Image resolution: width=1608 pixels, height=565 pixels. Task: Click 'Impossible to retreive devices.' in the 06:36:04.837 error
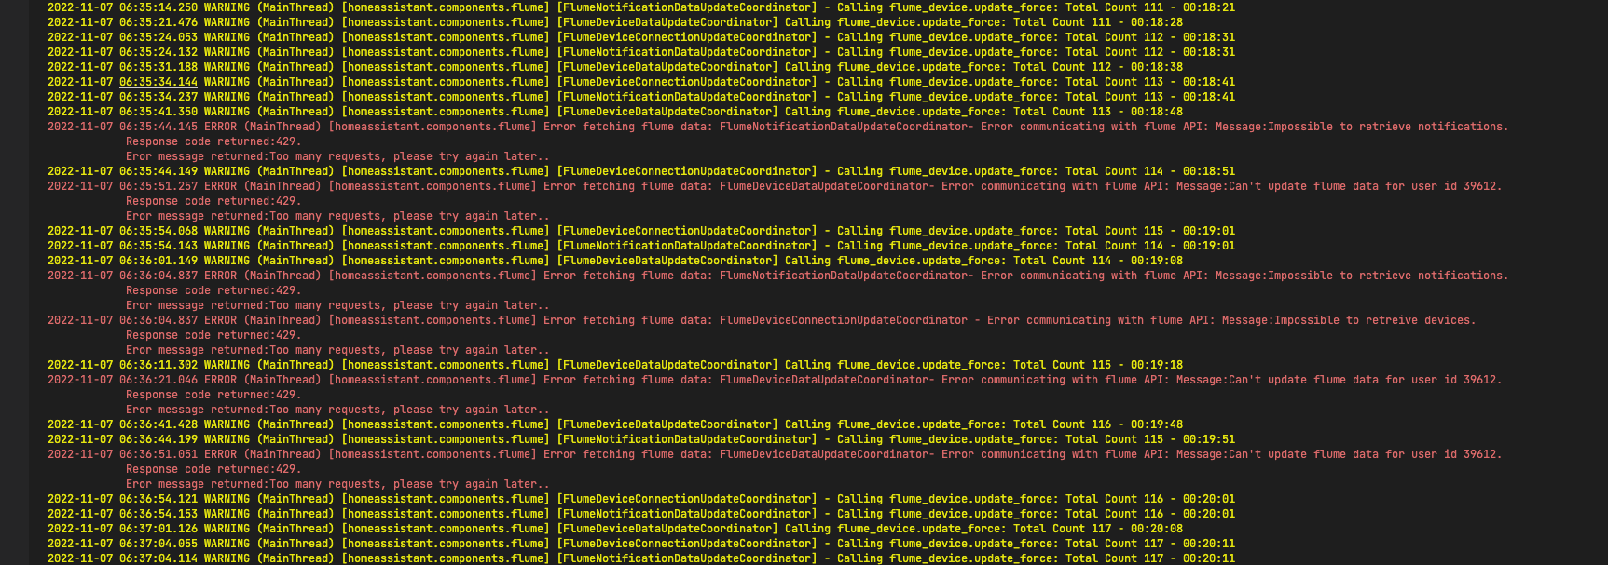tap(1375, 320)
